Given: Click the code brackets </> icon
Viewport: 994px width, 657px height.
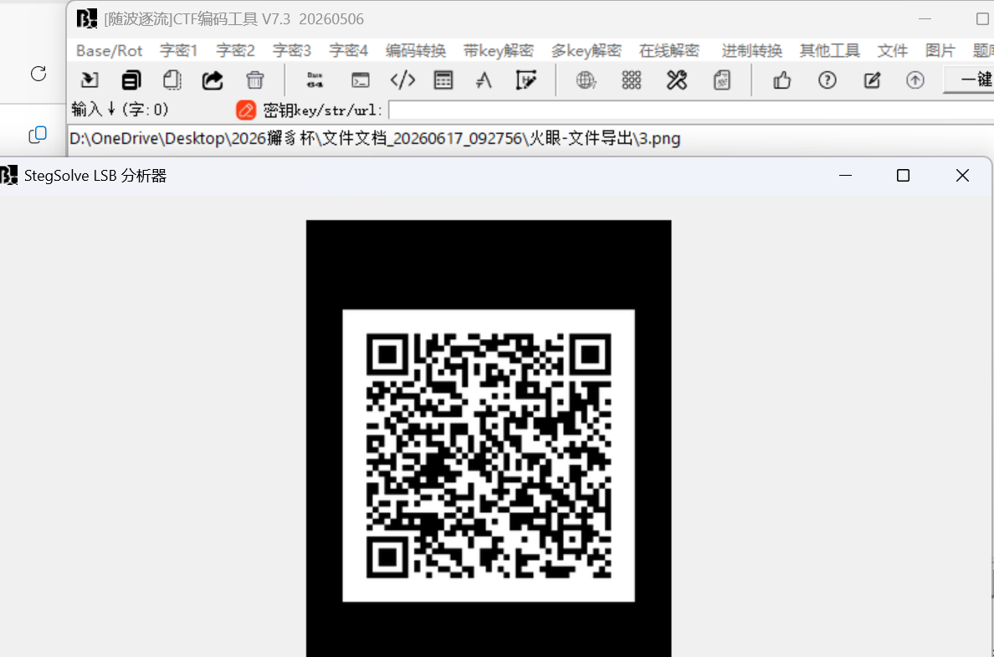Looking at the screenshot, I should (x=402, y=80).
